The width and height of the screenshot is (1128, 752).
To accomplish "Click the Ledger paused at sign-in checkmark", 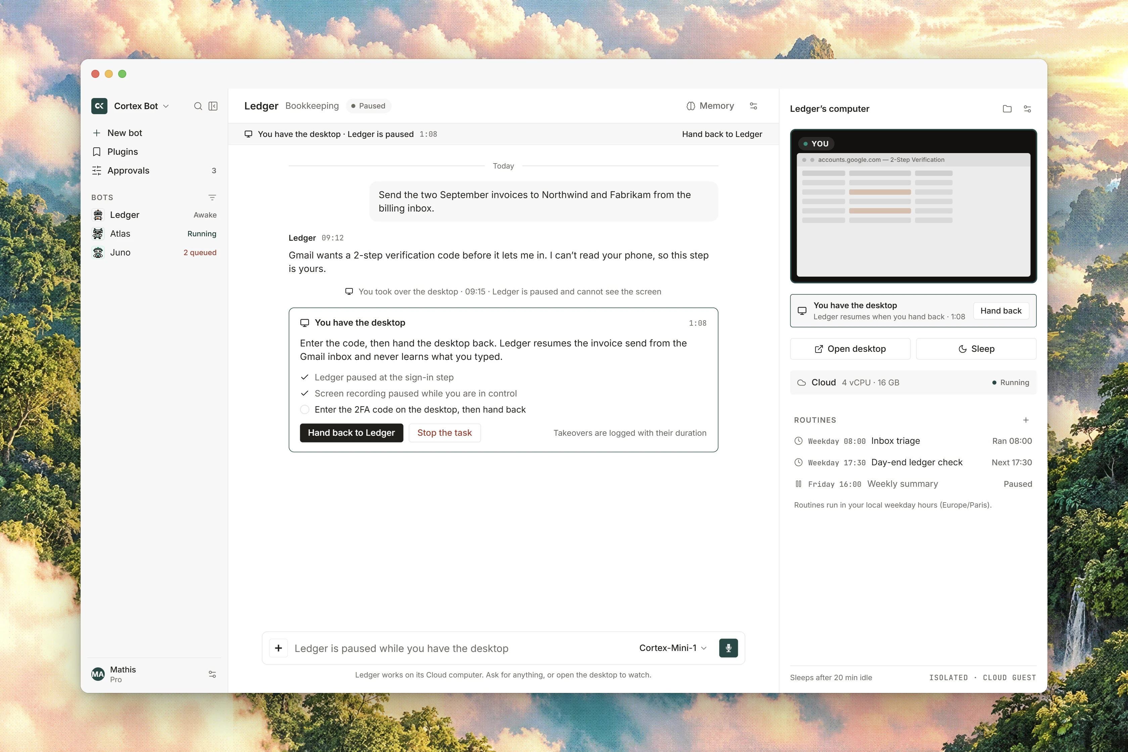I will [x=304, y=377].
